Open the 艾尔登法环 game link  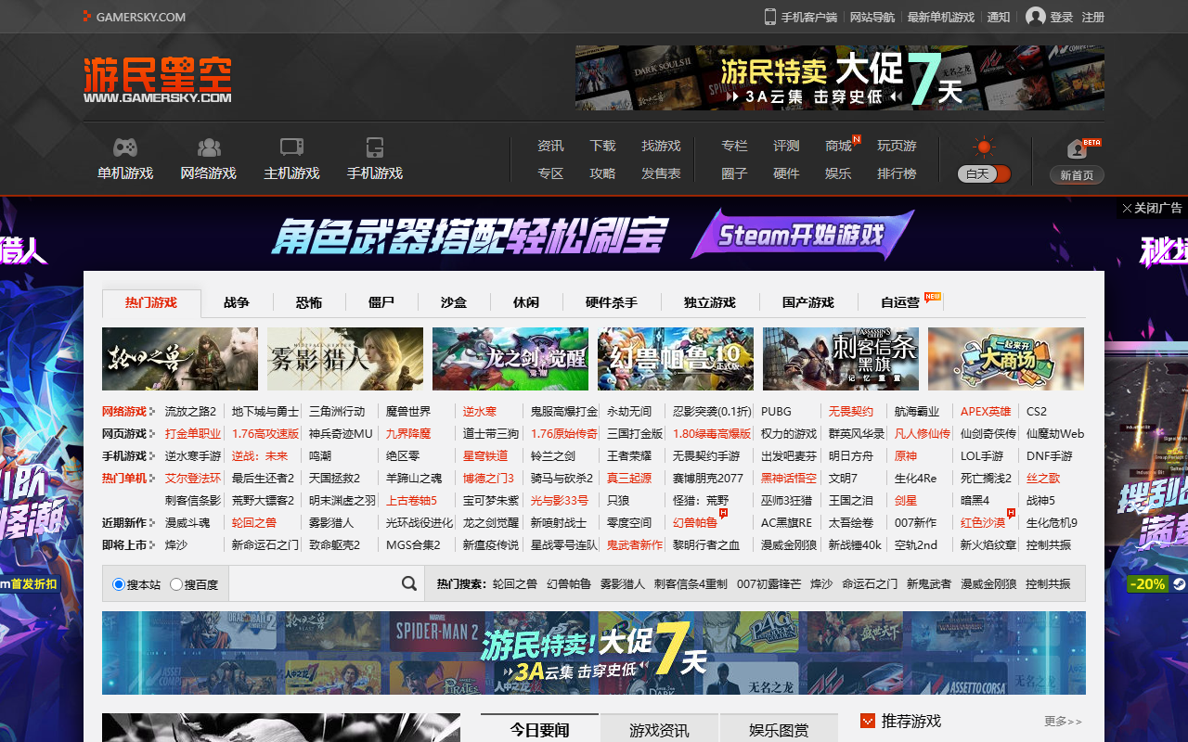tap(193, 478)
